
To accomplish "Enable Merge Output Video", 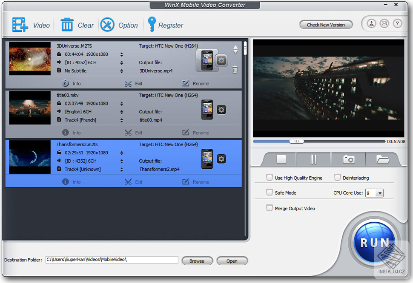I will click(270, 208).
